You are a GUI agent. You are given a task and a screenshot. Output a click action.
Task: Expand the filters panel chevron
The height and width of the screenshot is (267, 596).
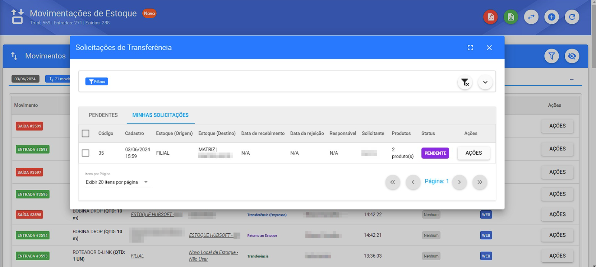485,82
